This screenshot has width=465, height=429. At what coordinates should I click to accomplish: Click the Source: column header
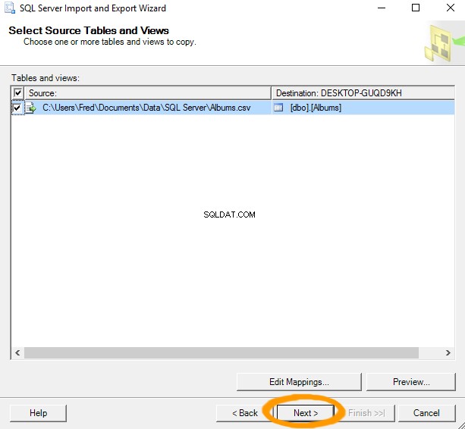(x=148, y=93)
